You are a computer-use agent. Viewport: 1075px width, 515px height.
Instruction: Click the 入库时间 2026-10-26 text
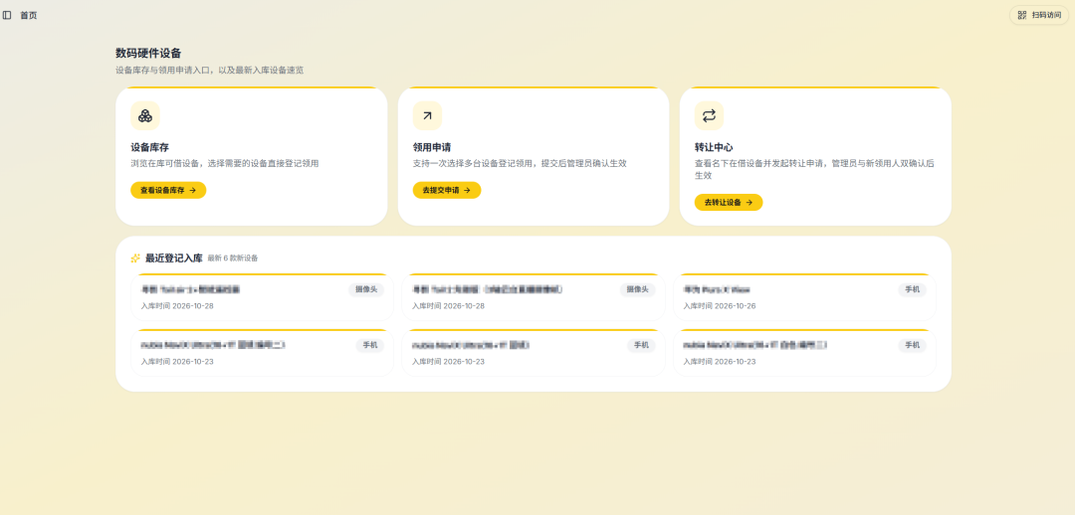(x=720, y=305)
